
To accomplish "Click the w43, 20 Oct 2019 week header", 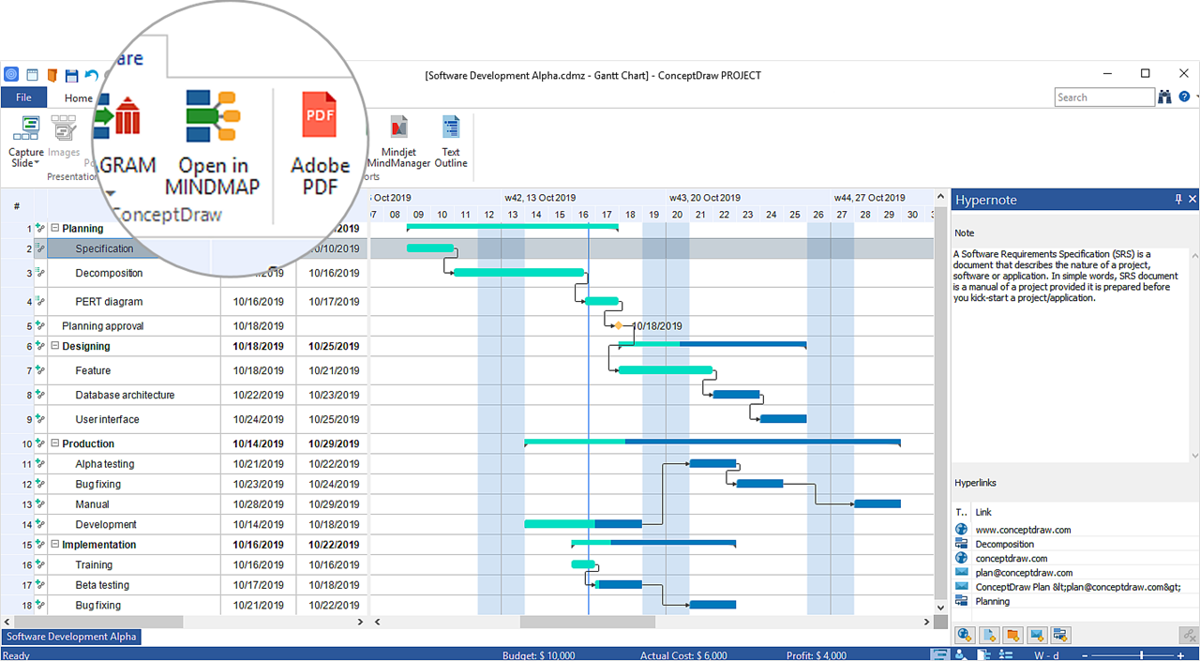I will coord(705,198).
